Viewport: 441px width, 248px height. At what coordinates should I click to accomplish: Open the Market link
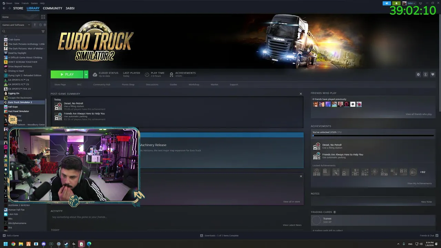[214, 84]
